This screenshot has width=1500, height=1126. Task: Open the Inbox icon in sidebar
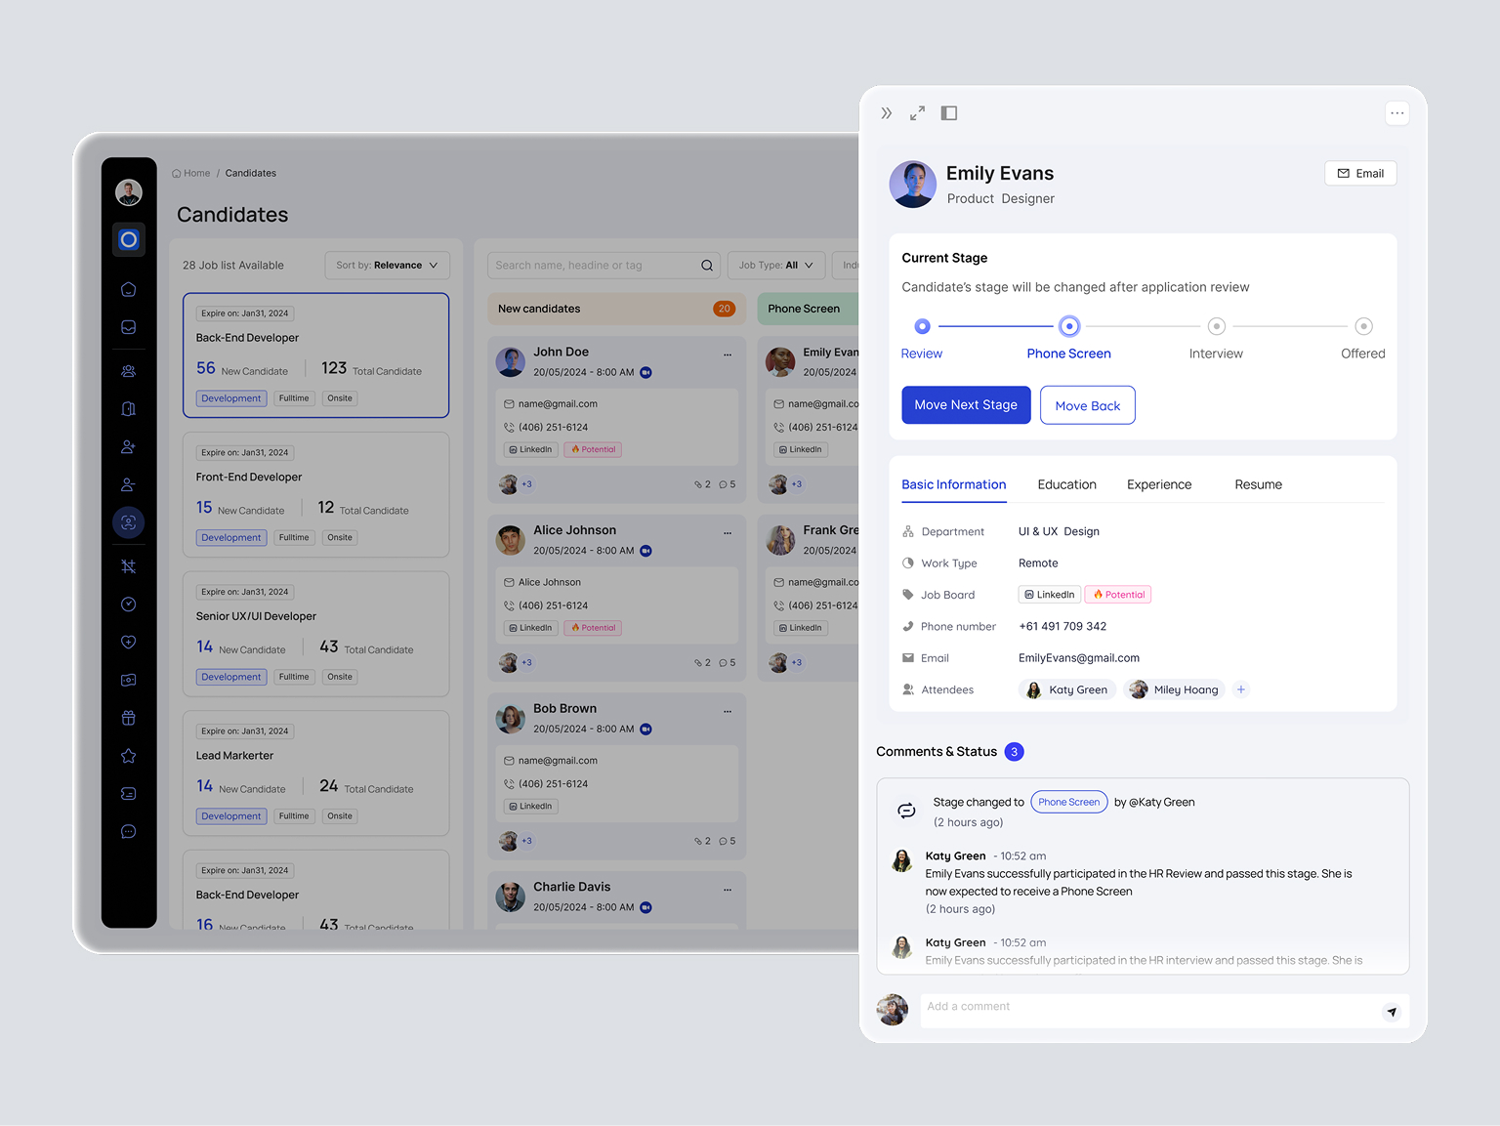[x=128, y=327]
